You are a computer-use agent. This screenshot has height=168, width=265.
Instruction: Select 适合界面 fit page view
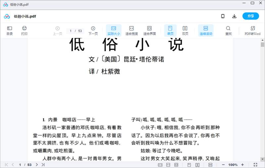[x=149, y=30]
